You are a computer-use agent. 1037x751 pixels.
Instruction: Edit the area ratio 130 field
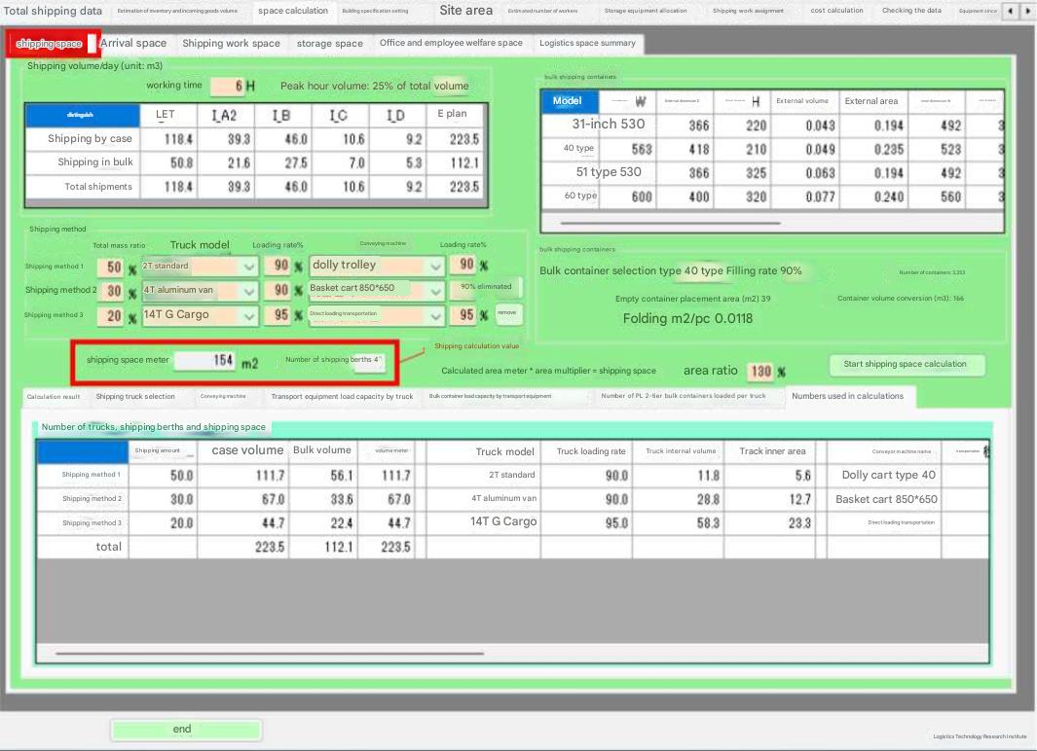[760, 372]
